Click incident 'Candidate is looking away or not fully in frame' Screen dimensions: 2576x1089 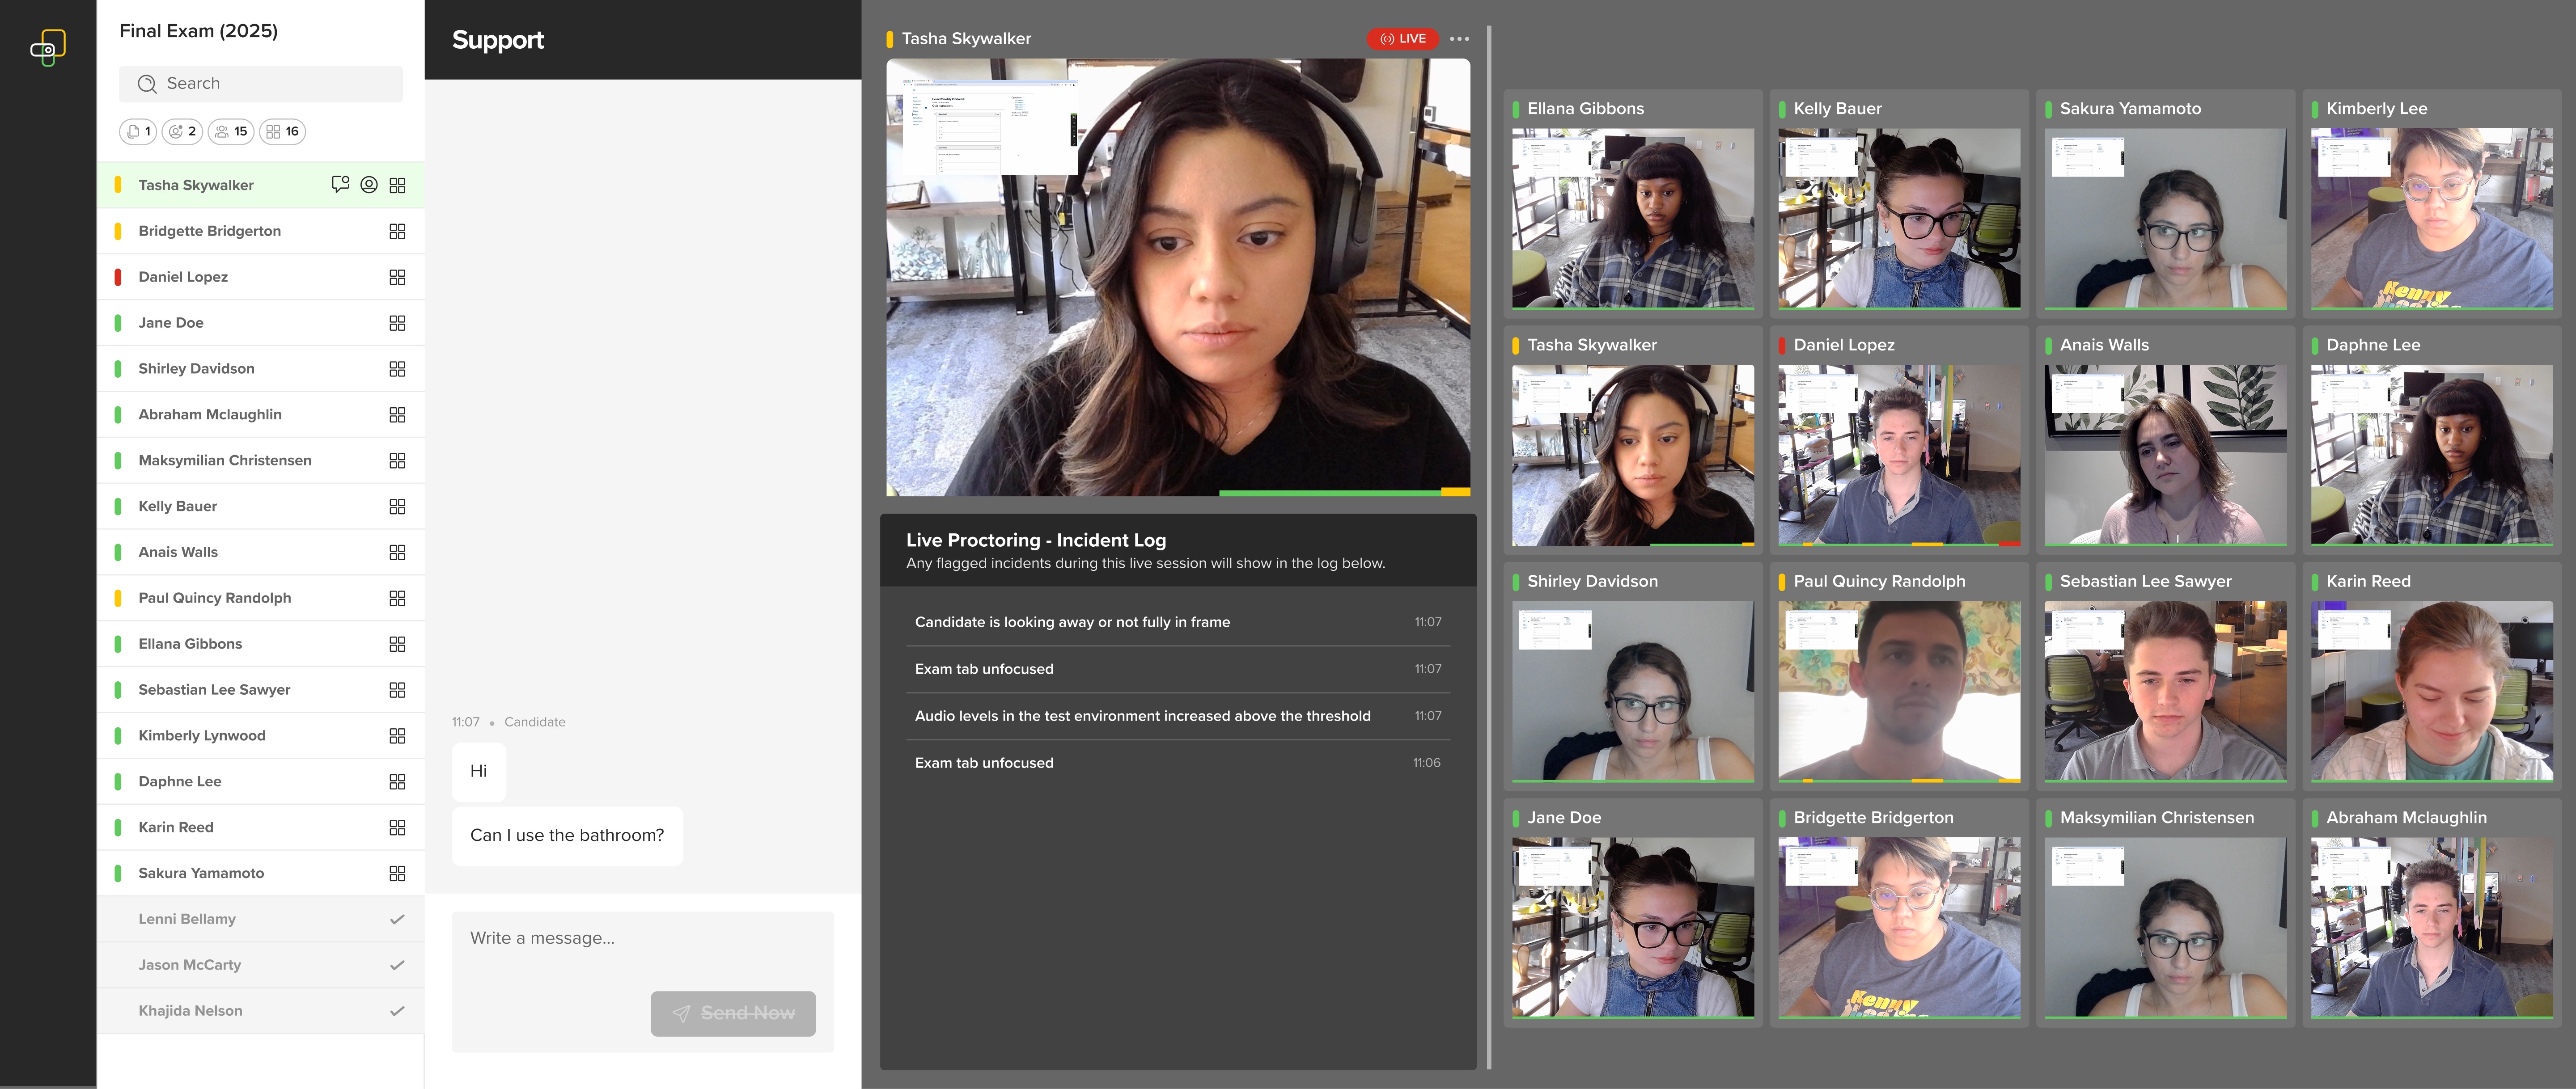pos(1178,622)
